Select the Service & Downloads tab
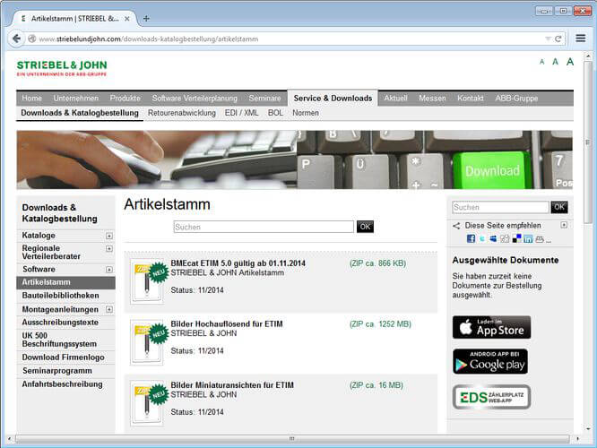 click(333, 99)
